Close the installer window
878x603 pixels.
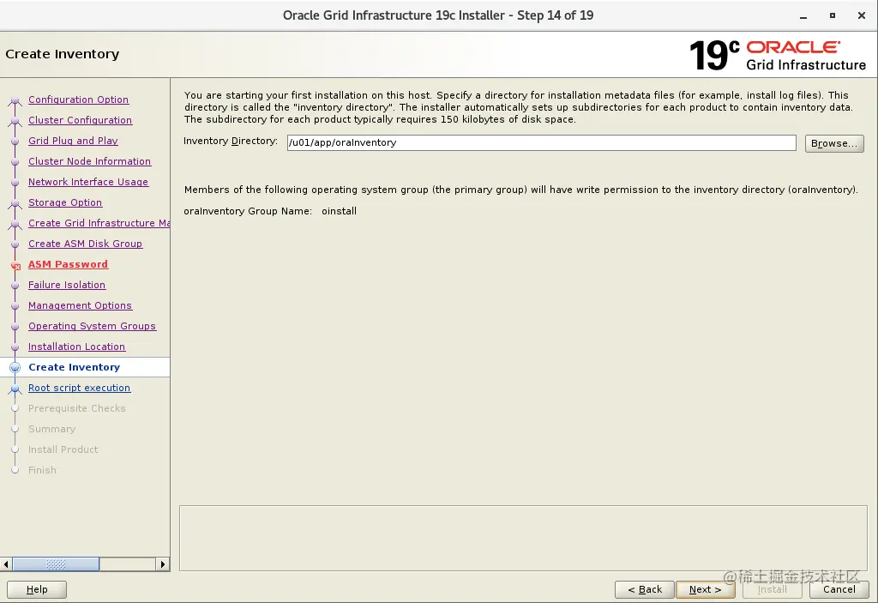click(x=862, y=15)
